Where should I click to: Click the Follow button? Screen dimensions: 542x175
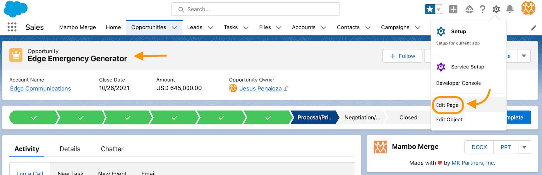[402, 56]
